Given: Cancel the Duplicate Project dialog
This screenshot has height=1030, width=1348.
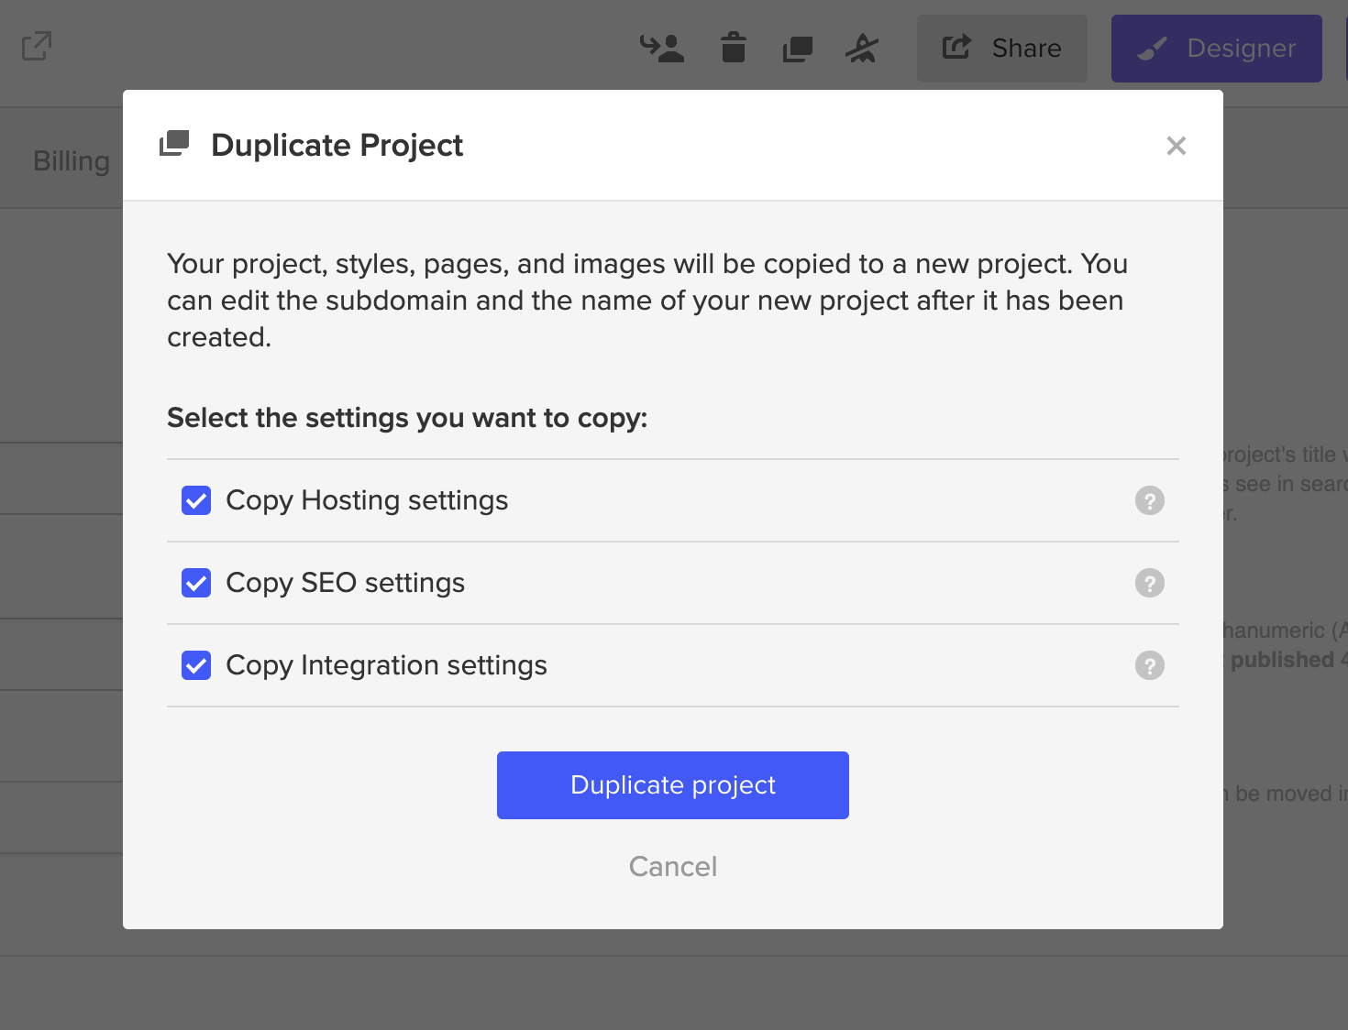Looking at the screenshot, I should (x=673, y=867).
